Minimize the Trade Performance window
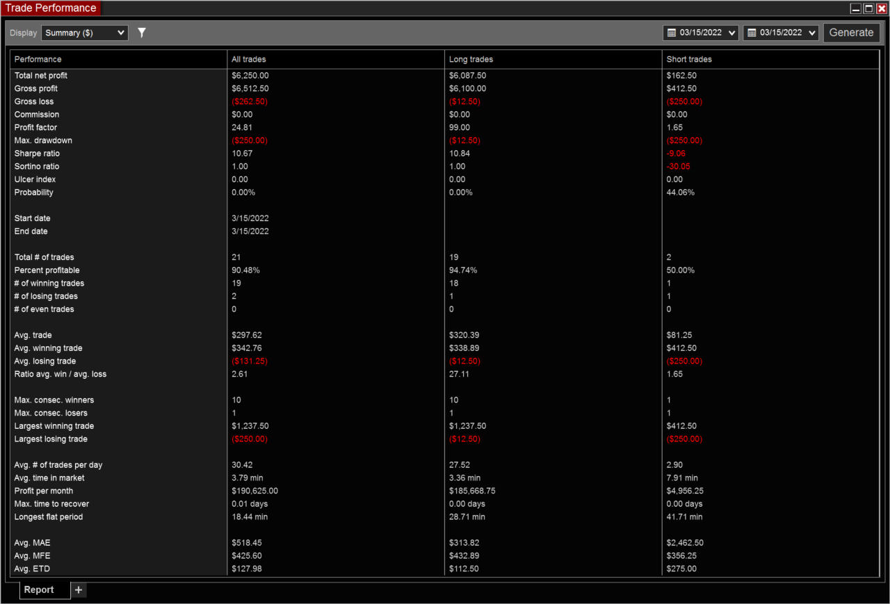The height and width of the screenshot is (604, 890). (856, 8)
